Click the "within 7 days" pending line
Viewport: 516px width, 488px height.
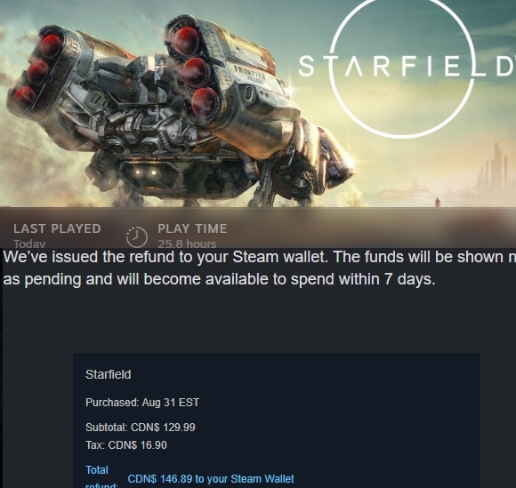click(x=219, y=279)
